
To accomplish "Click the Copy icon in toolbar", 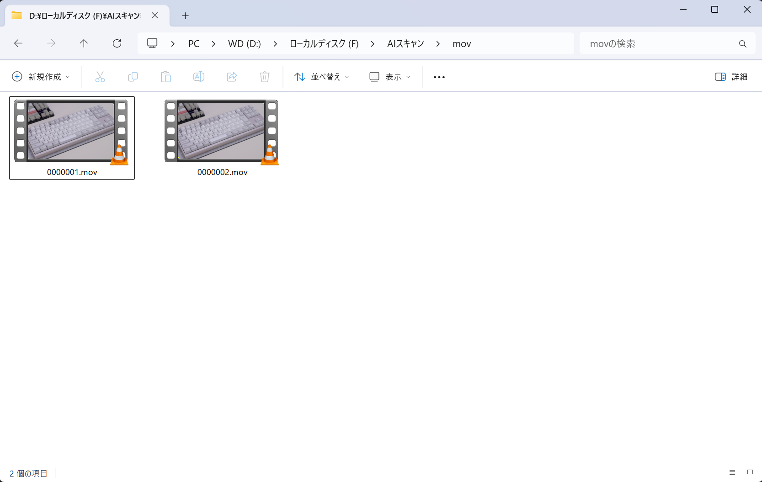I will click(x=133, y=77).
